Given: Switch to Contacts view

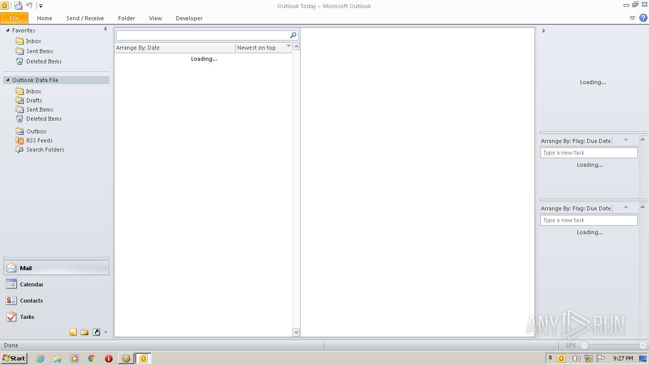Looking at the screenshot, I should [56, 301].
